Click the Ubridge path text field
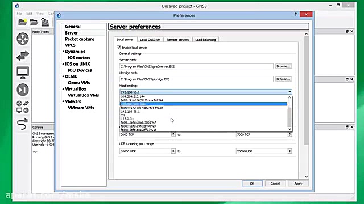 [196, 79]
